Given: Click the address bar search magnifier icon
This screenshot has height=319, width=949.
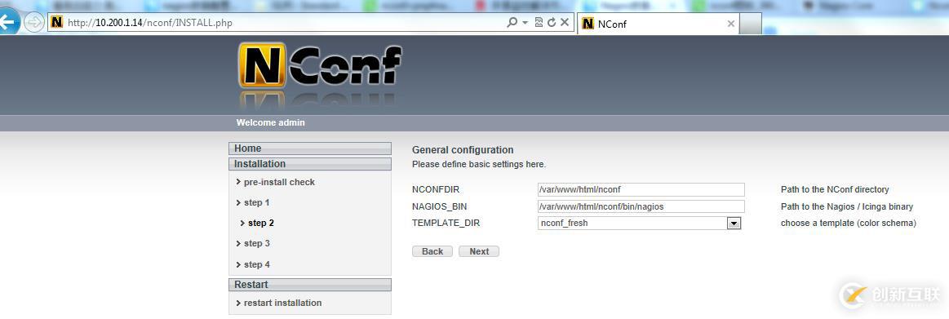Looking at the screenshot, I should 512,22.
